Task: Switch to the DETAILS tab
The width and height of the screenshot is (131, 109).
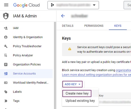Action: (68, 26)
